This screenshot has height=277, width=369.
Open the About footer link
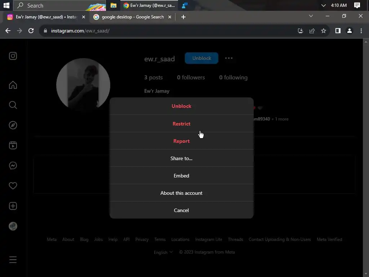(68, 239)
